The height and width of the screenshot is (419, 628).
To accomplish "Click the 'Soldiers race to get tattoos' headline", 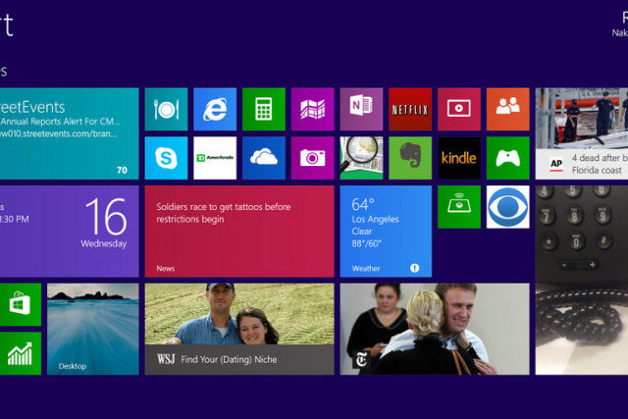I will [224, 213].
